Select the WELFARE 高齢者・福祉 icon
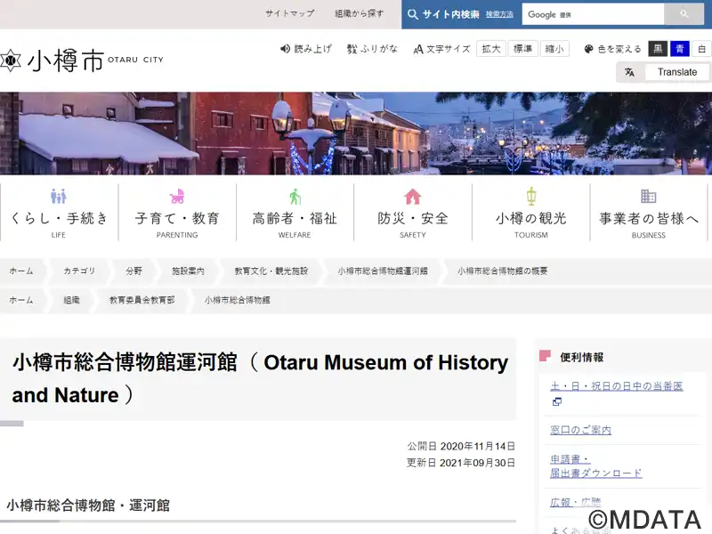The image size is (712, 534). 295,197
